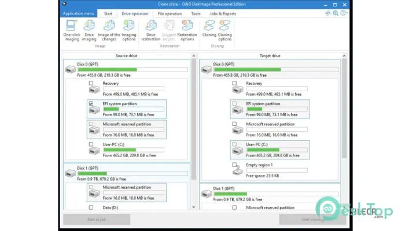Check the target Recovery partition checkbox
The image size is (405, 231).
234,83
